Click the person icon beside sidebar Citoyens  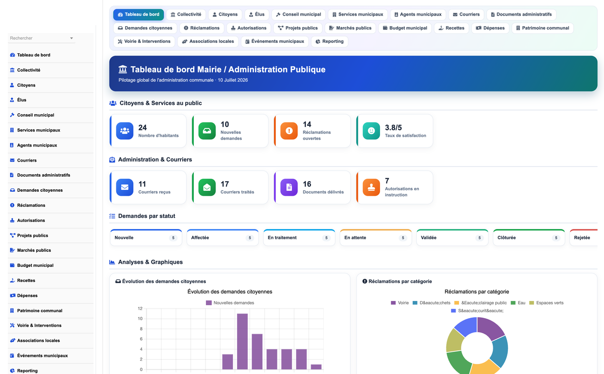coord(12,85)
